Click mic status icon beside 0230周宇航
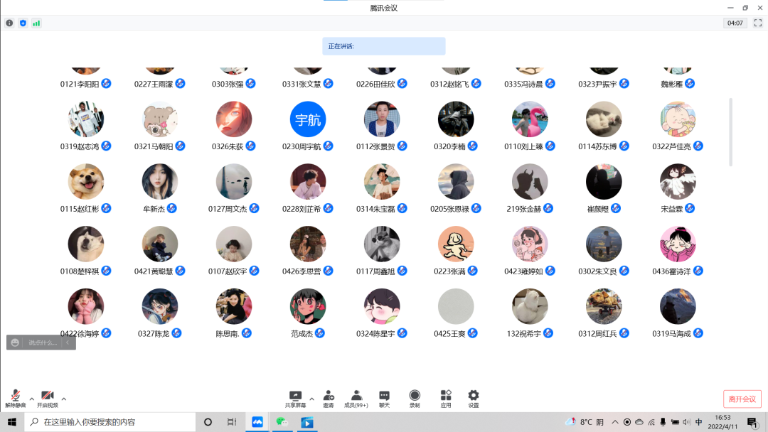 [329, 146]
